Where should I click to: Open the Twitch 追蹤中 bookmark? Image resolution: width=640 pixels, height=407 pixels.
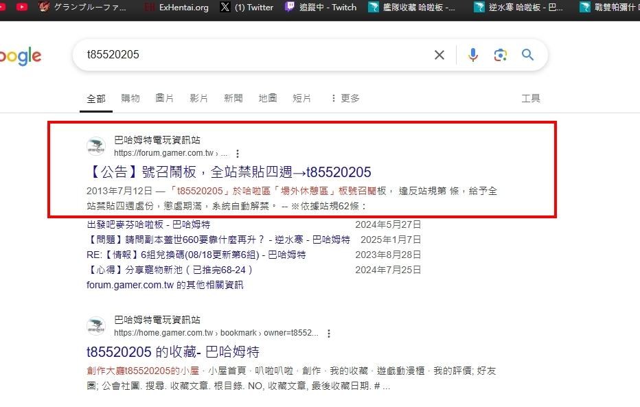[321, 7]
